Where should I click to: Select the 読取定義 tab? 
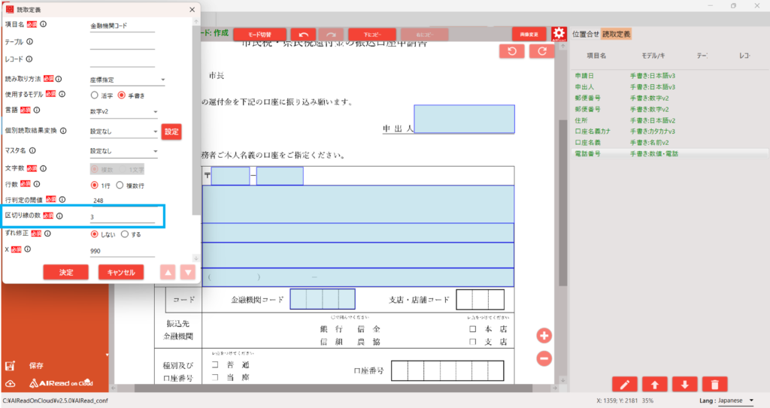(616, 35)
